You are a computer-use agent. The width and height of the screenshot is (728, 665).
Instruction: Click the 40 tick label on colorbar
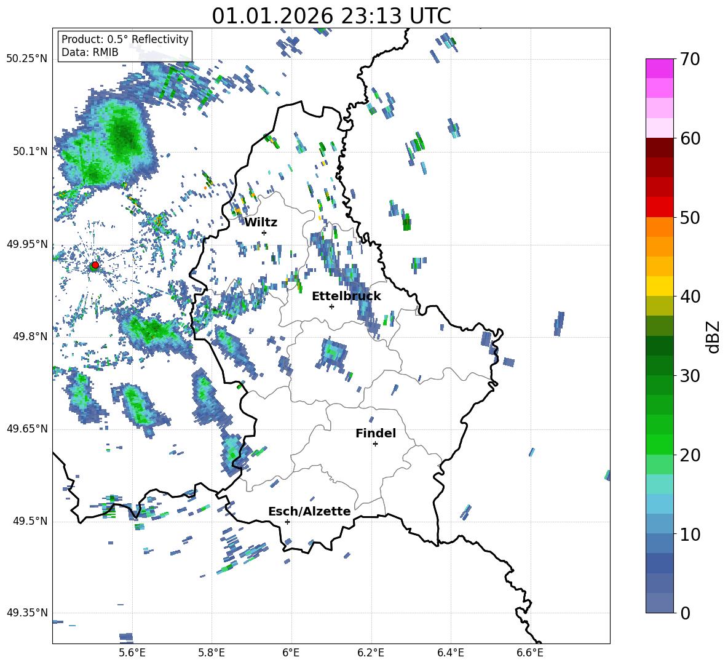coord(690,297)
